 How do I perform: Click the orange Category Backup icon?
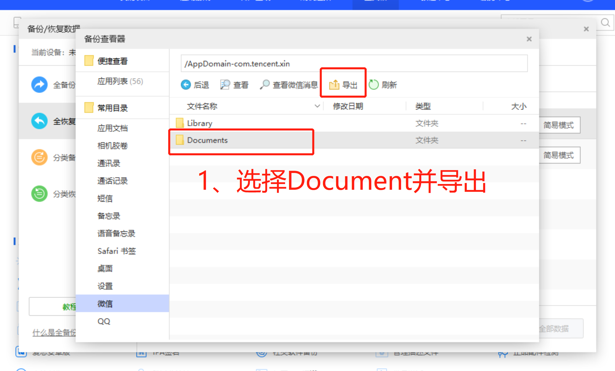(39, 157)
